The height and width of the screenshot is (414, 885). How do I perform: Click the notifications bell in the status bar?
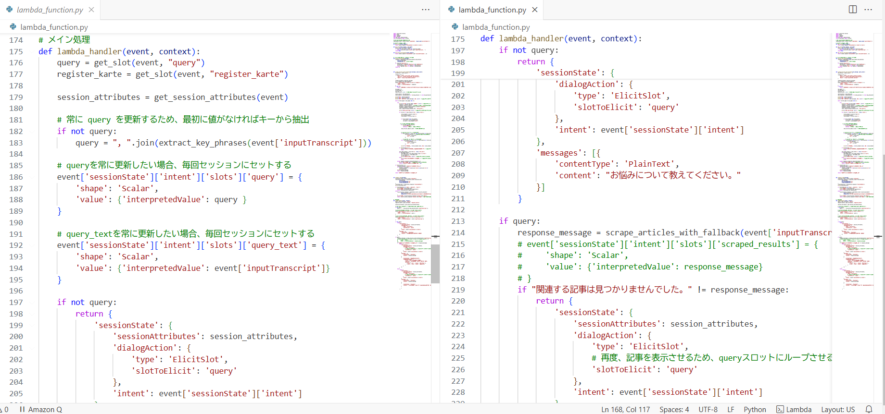[869, 409]
